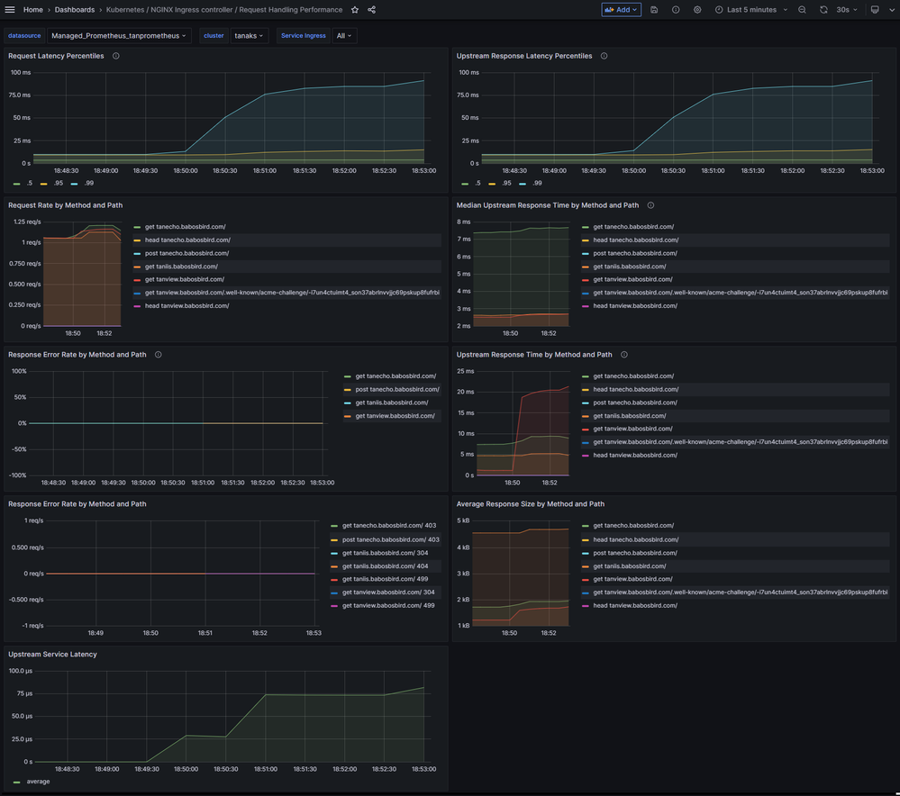Navigate to Dashboards breadcrumb

pyautogui.click(x=74, y=10)
